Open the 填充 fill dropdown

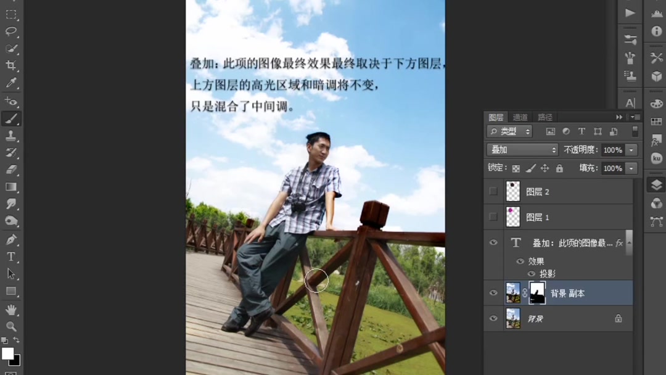tap(631, 168)
